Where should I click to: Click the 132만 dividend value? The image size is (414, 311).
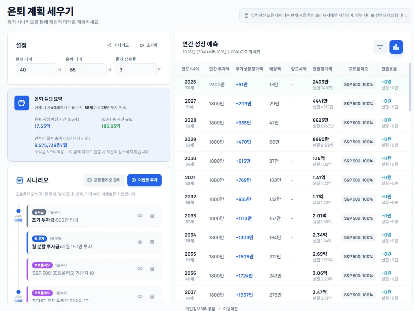tap(275, 199)
